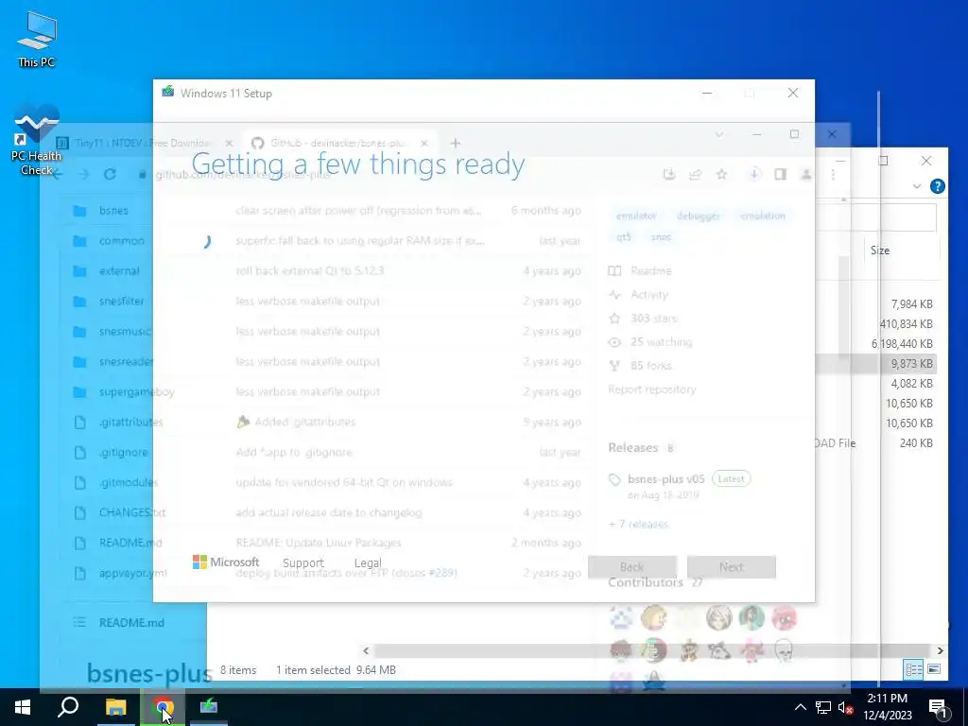
Task: Open the File Explorer help icon
Action: point(937,186)
